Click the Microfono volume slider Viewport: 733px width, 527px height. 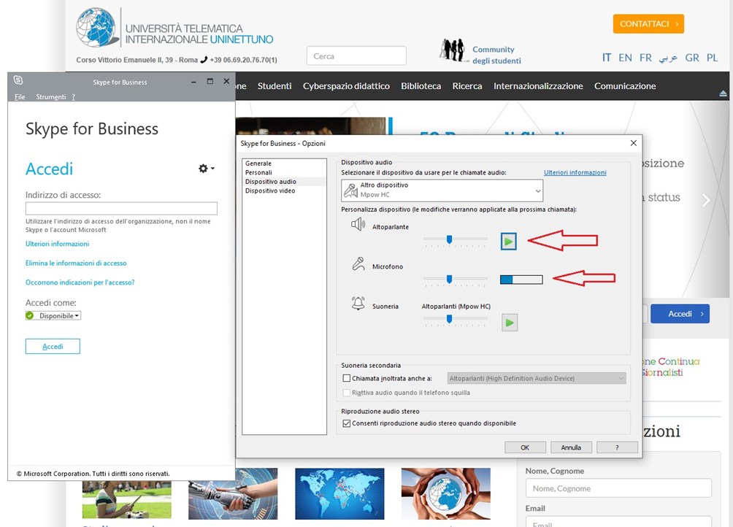tap(450, 279)
